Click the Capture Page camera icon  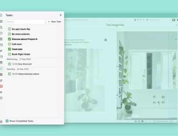coord(136,121)
